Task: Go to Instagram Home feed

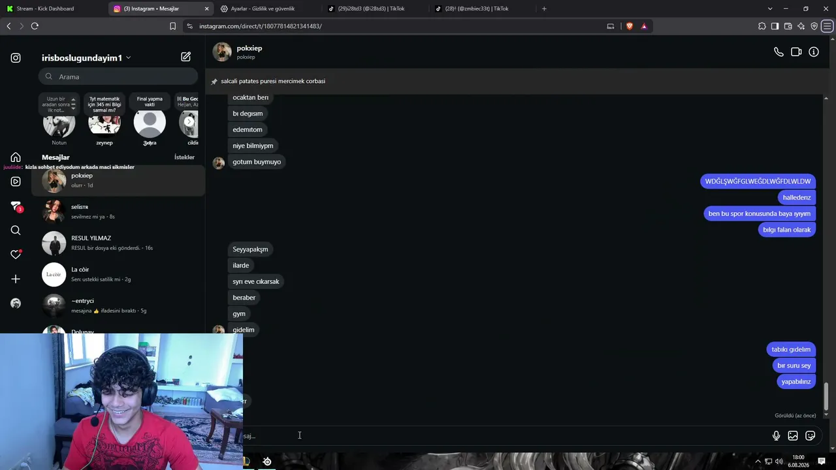Action: [x=16, y=157]
